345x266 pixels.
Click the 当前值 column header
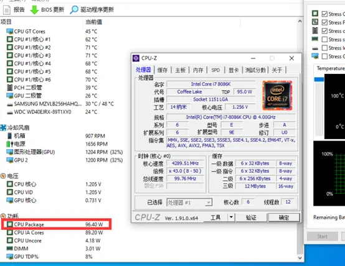[x=94, y=22]
